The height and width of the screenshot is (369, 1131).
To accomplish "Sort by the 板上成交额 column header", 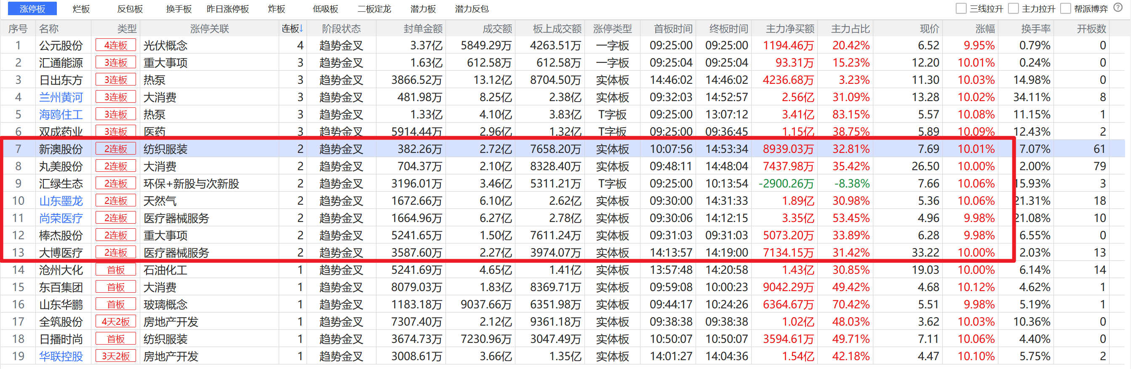I will point(557,29).
